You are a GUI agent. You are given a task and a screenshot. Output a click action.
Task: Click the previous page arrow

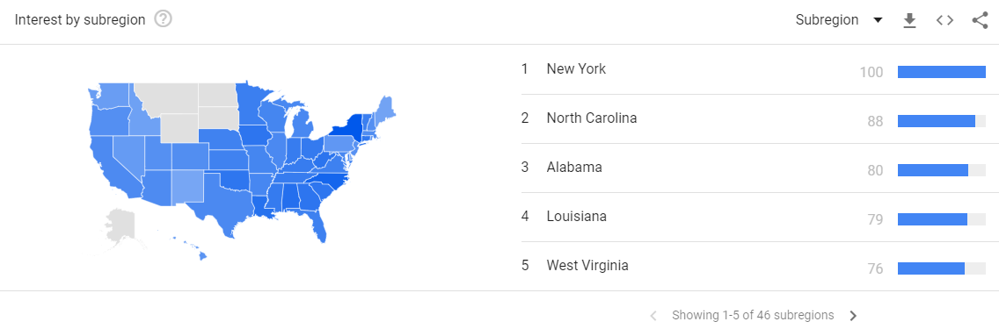(653, 316)
